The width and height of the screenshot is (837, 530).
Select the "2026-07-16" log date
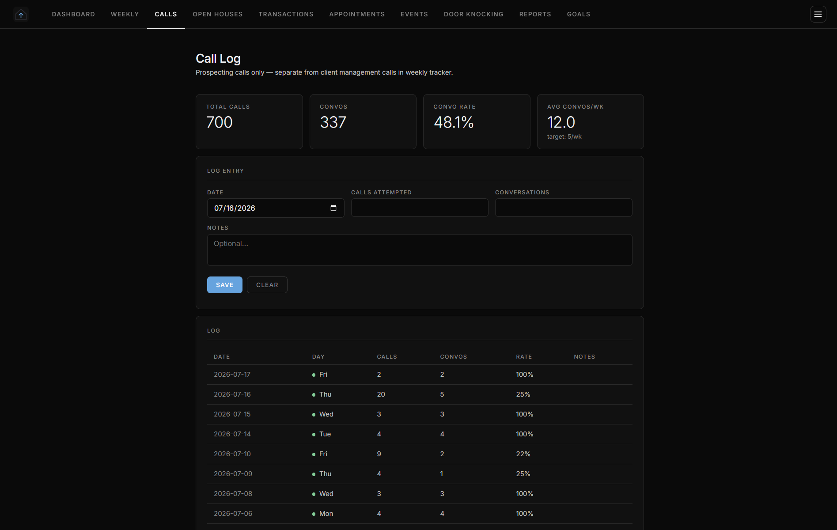[232, 394]
